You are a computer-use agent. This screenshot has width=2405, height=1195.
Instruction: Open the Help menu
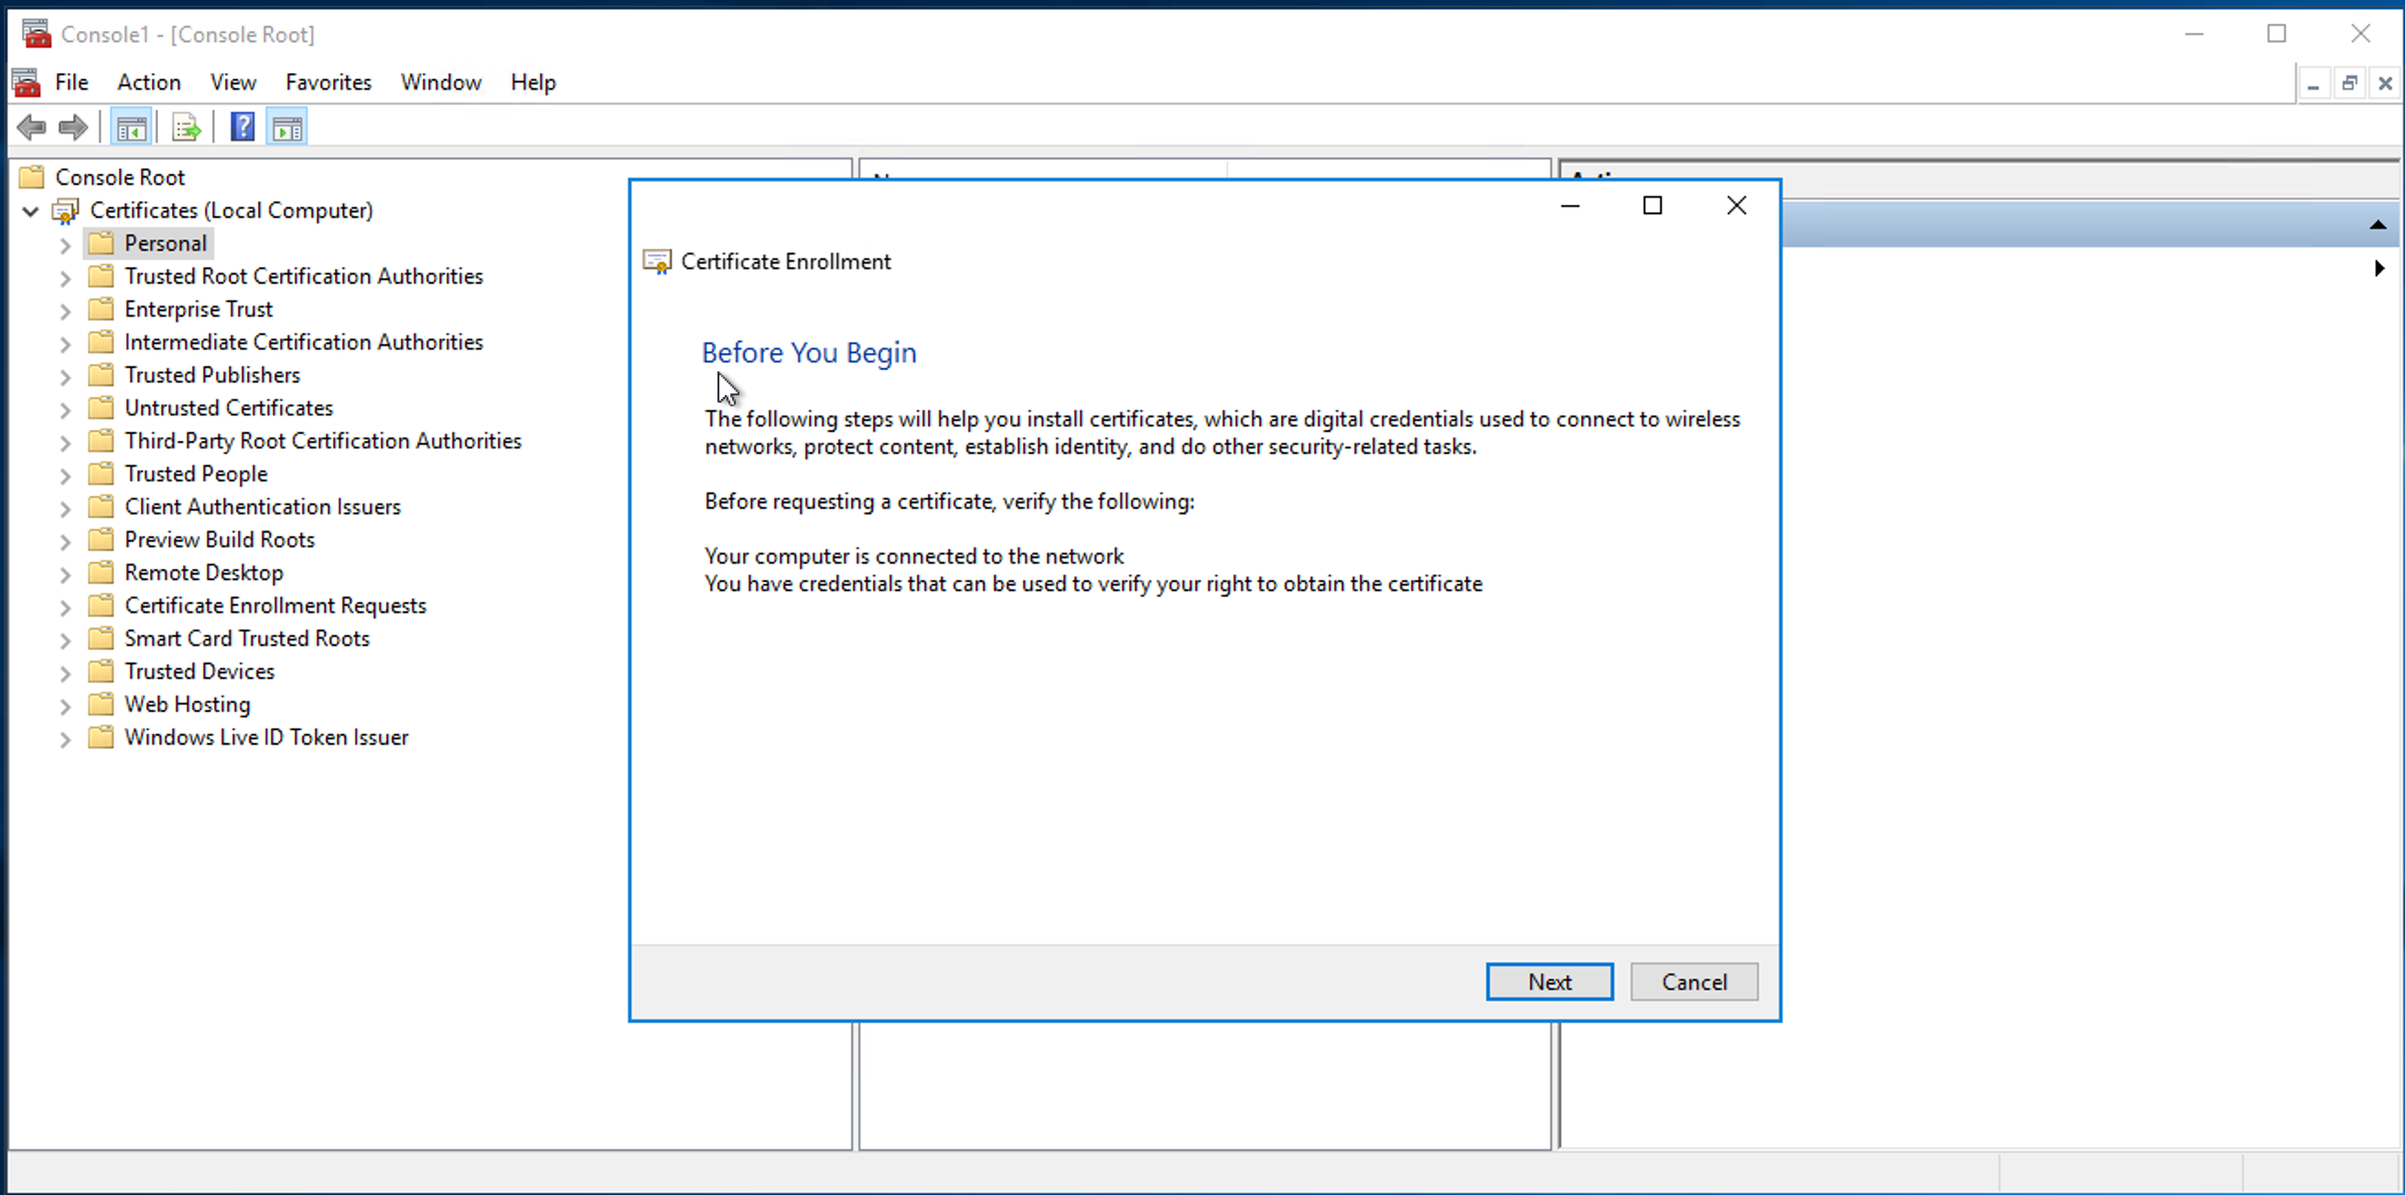click(534, 82)
